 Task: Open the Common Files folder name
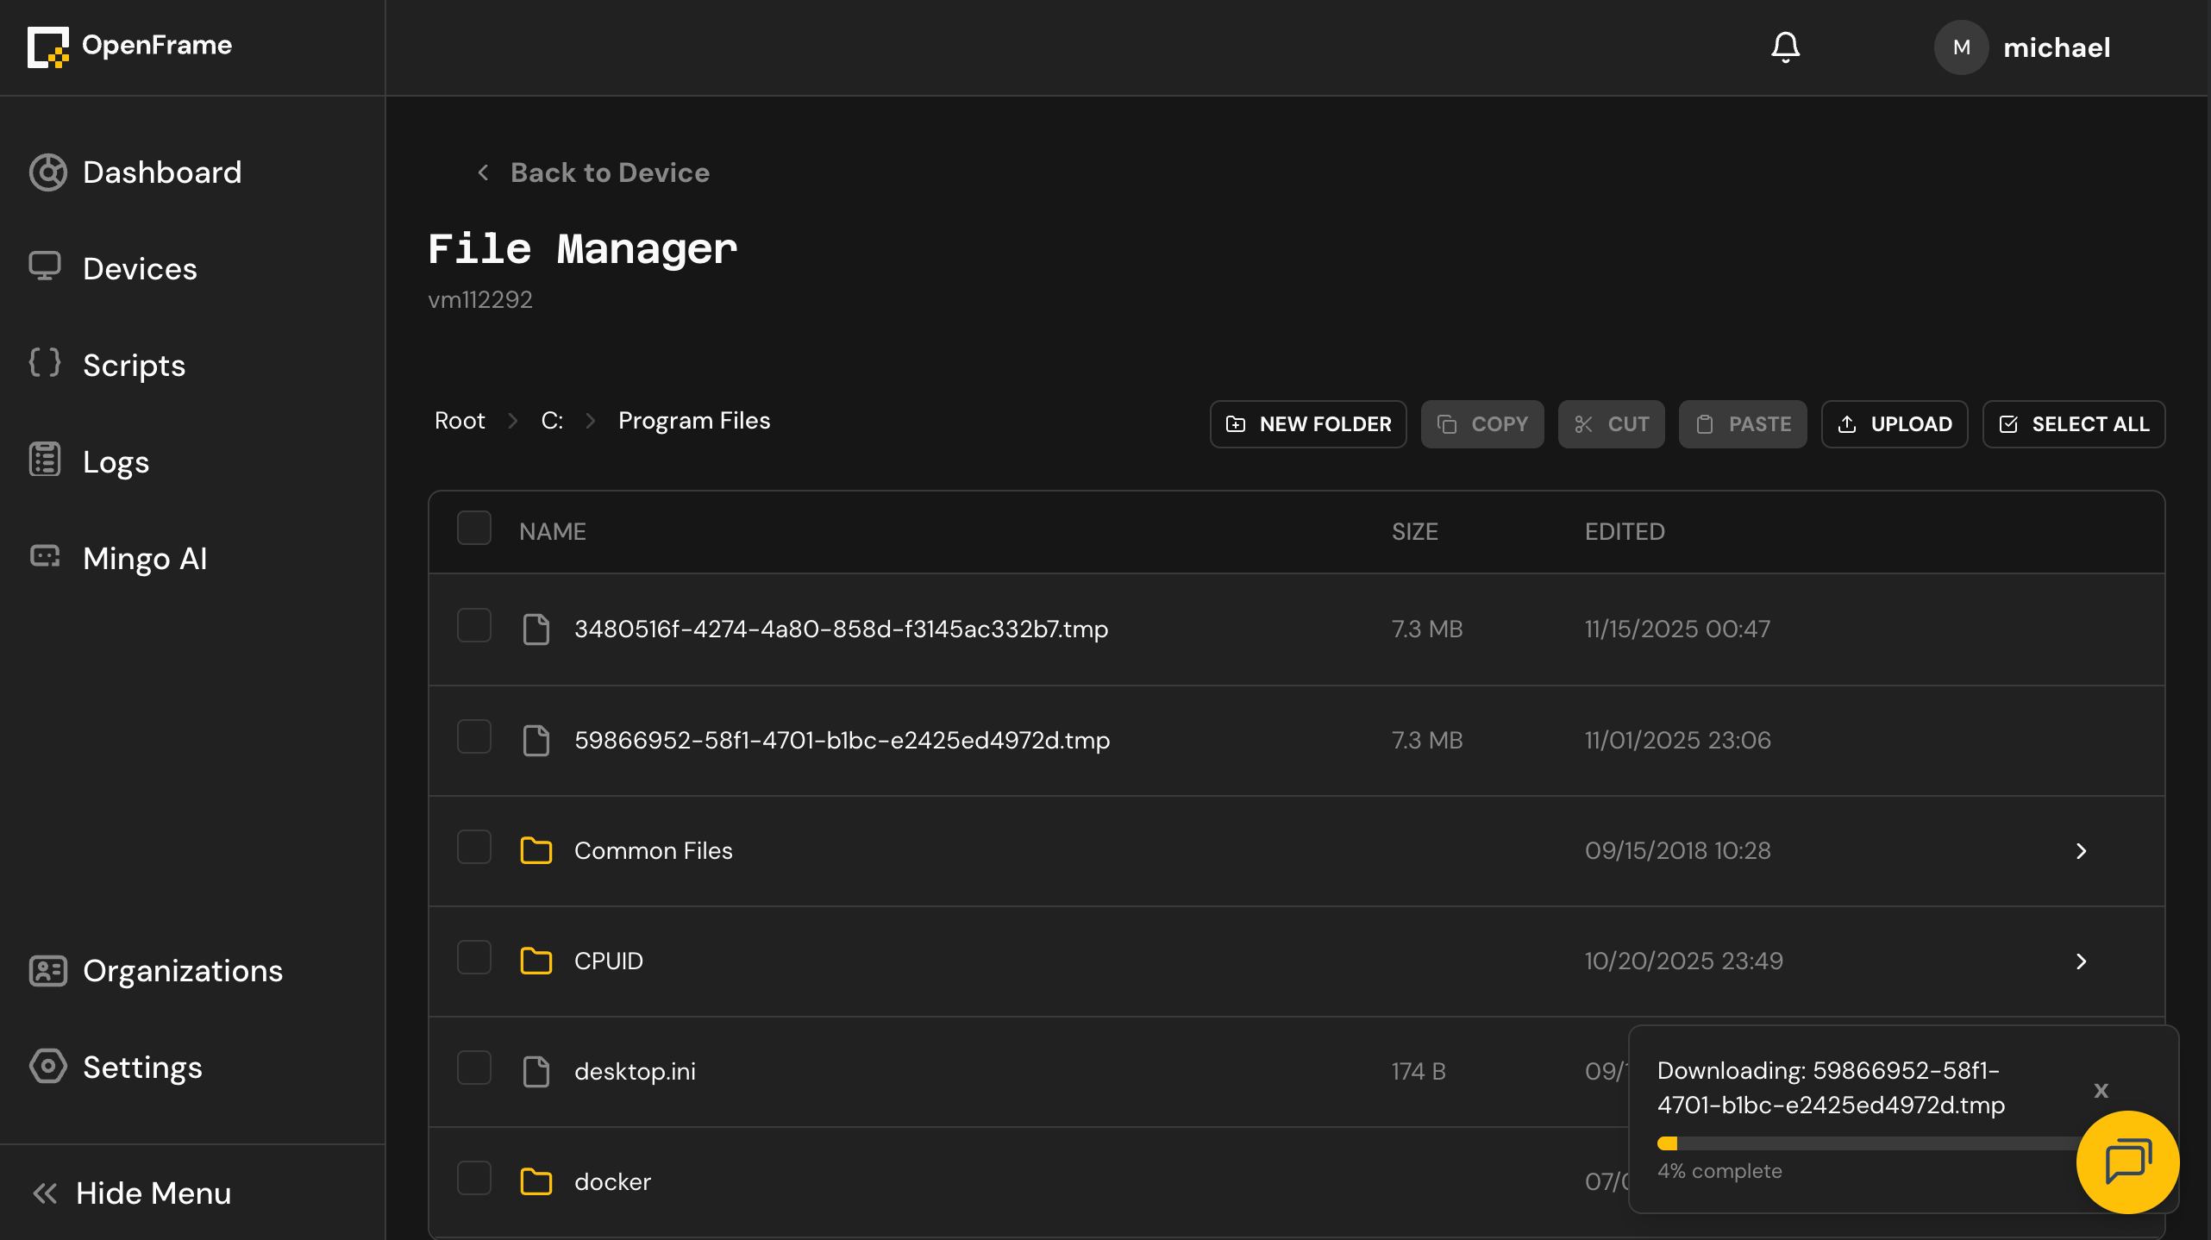(x=654, y=850)
